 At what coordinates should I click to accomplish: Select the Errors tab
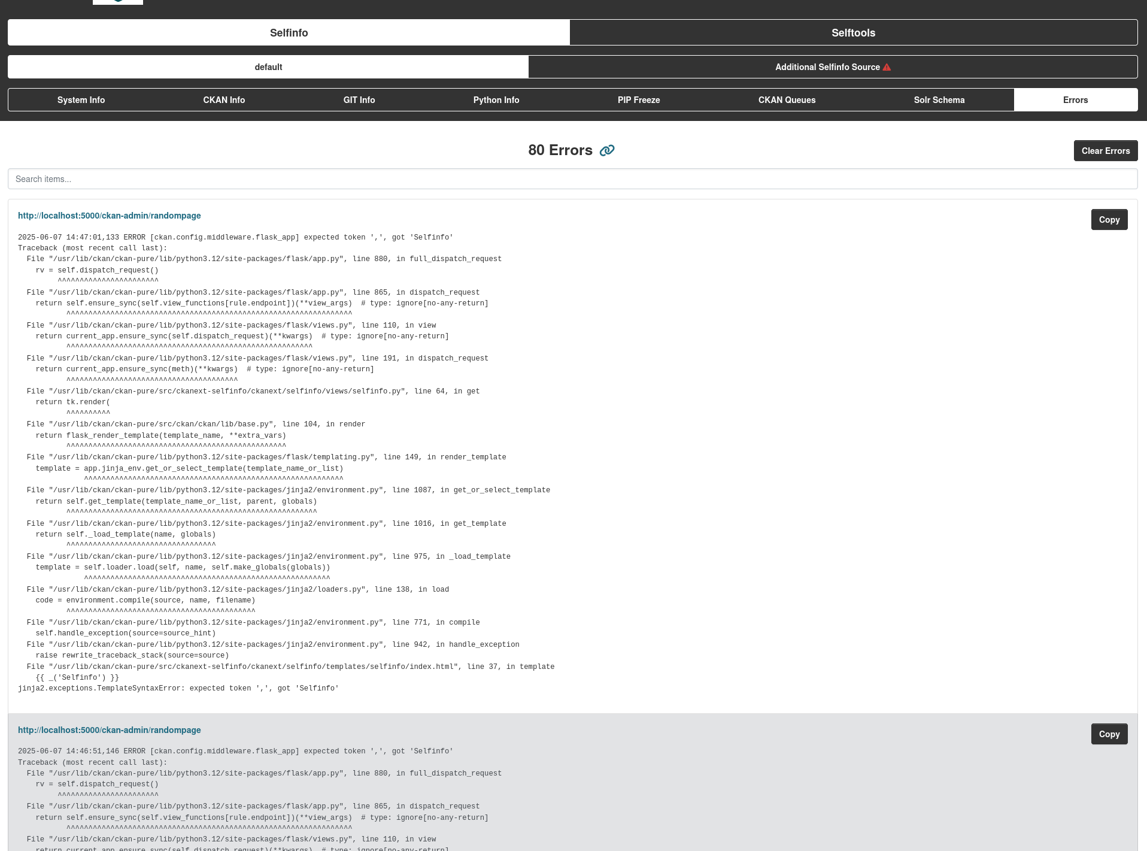pyautogui.click(x=1075, y=100)
